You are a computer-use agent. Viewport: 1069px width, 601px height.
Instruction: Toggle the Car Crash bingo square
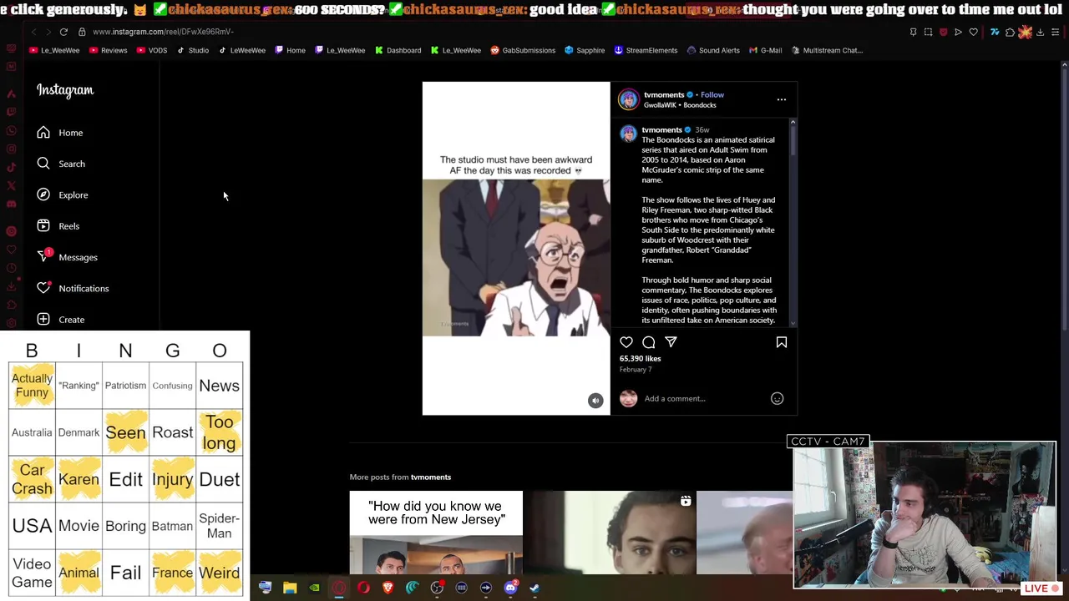tap(32, 479)
